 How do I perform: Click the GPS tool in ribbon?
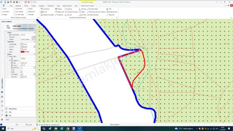pyautogui.click(x=109, y=9)
